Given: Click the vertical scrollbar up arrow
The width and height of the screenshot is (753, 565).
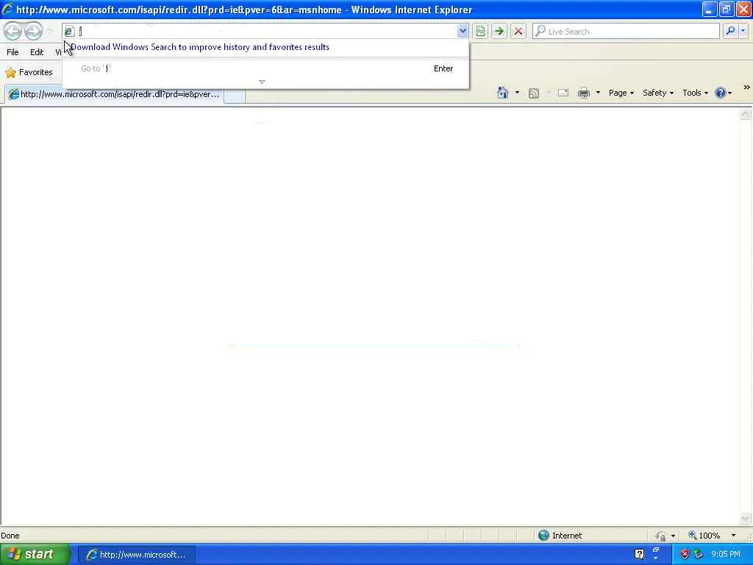Looking at the screenshot, I should (746, 114).
